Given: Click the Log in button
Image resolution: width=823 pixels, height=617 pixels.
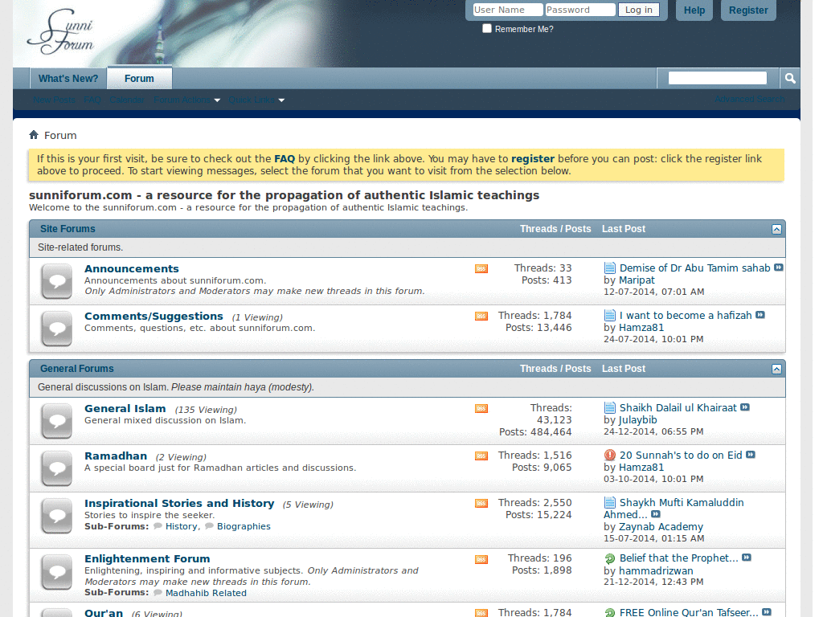Looking at the screenshot, I should (638, 10).
